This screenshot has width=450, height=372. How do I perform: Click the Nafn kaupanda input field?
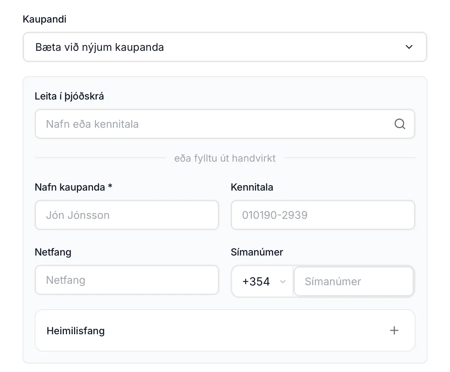tap(127, 215)
